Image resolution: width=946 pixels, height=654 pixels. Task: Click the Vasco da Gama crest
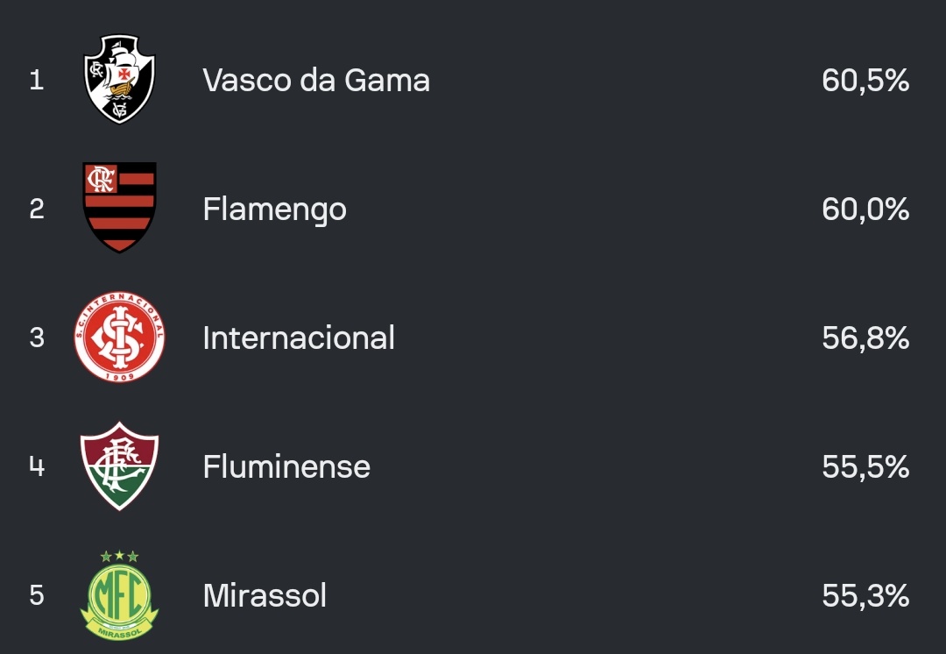119,80
